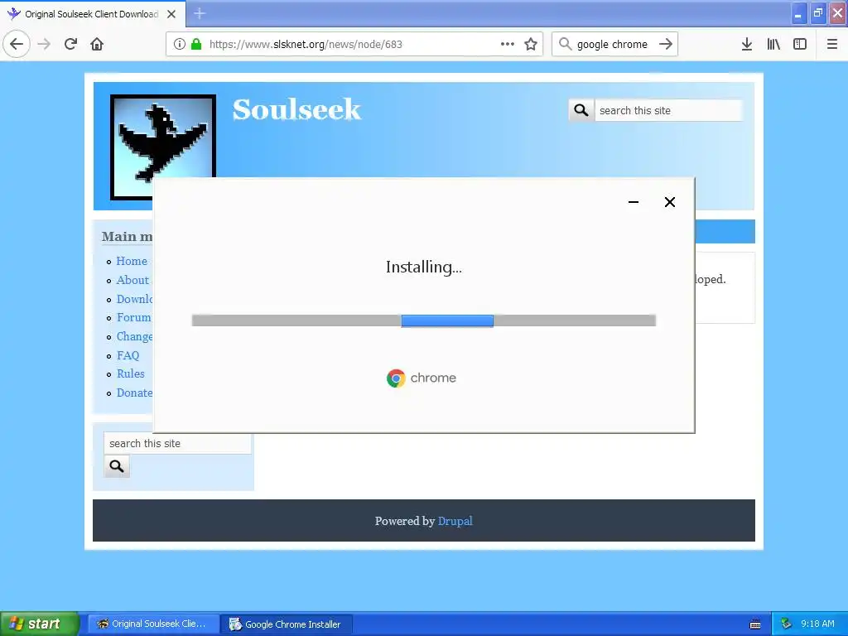
Task: Open the page actions three-dot menu
Action: [508, 44]
